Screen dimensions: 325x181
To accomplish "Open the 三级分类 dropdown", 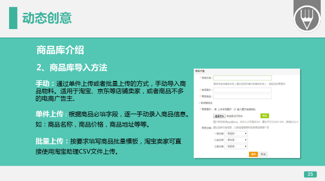I will [x=236, y=146].
